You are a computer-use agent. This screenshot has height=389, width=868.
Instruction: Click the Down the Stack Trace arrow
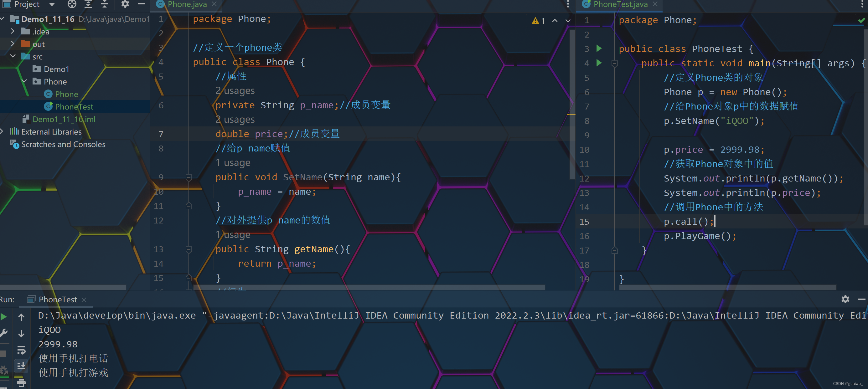coord(21,333)
